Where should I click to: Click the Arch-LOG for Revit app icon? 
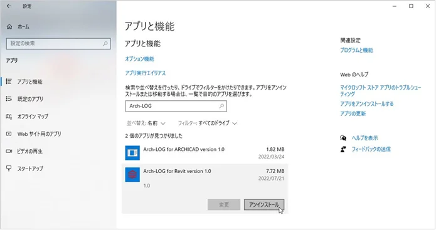point(132,174)
